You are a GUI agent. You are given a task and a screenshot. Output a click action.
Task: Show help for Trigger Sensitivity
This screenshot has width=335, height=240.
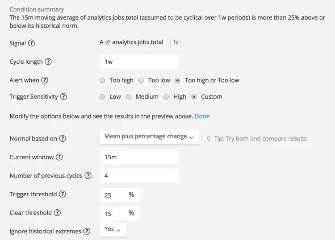tap(63, 96)
